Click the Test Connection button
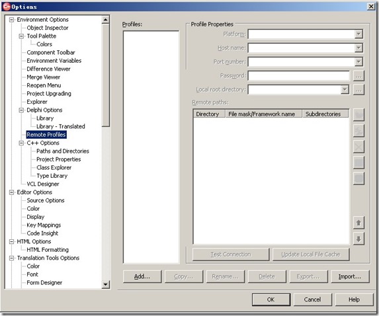This screenshot has height=316, width=379. click(x=231, y=255)
